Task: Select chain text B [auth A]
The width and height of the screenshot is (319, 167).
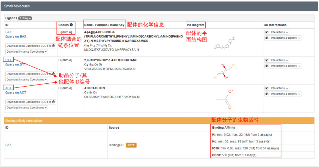Action: click(65, 32)
